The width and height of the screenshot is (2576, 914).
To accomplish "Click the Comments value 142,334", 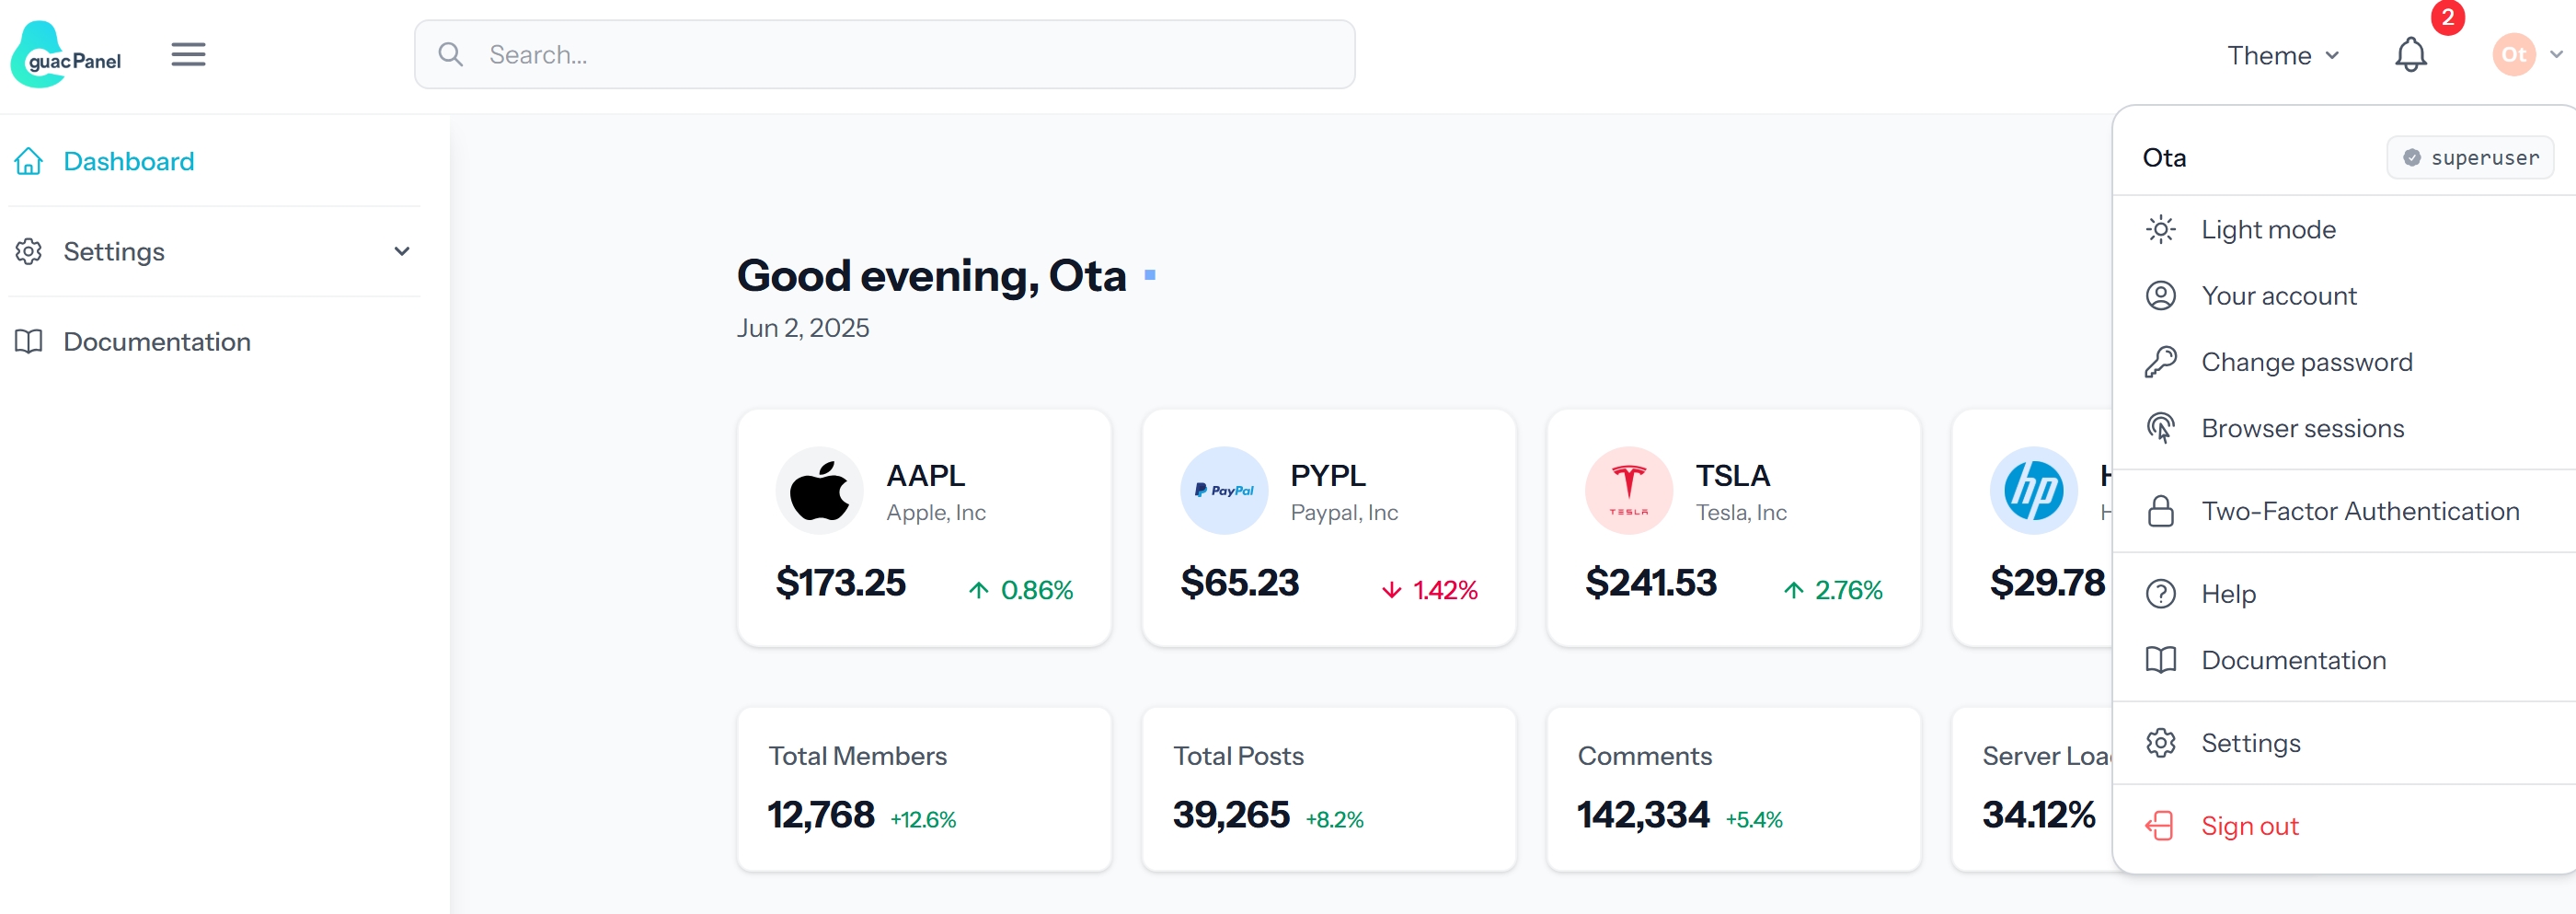I will 1643,815.
